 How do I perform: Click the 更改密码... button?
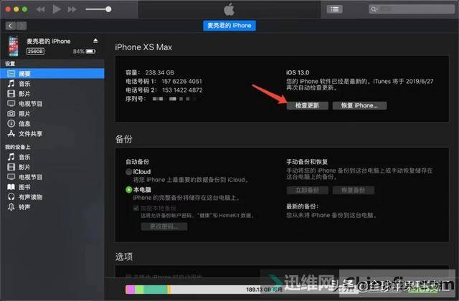[164, 226]
